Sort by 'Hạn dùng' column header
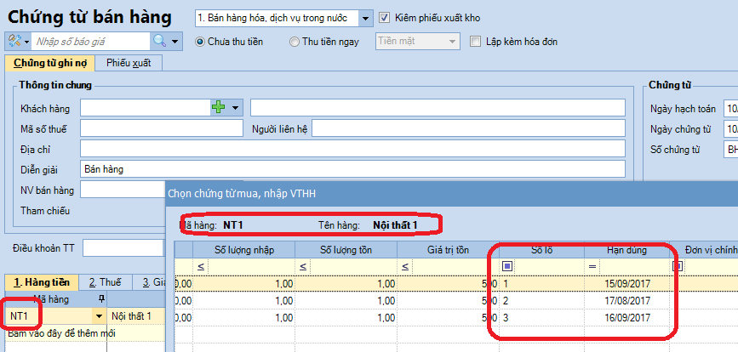738x352 pixels. [x=627, y=250]
